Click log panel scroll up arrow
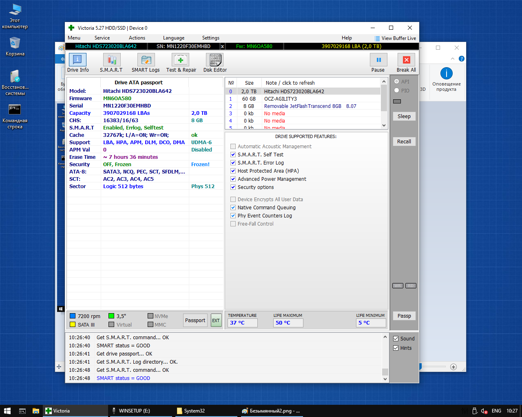Screen dimensions: 522x417 click(385, 337)
